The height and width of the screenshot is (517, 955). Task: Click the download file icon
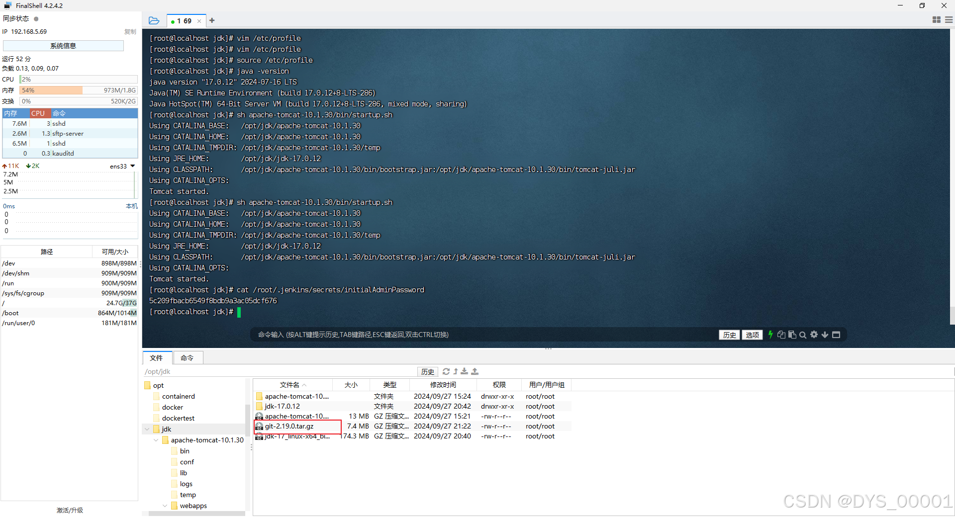point(464,371)
